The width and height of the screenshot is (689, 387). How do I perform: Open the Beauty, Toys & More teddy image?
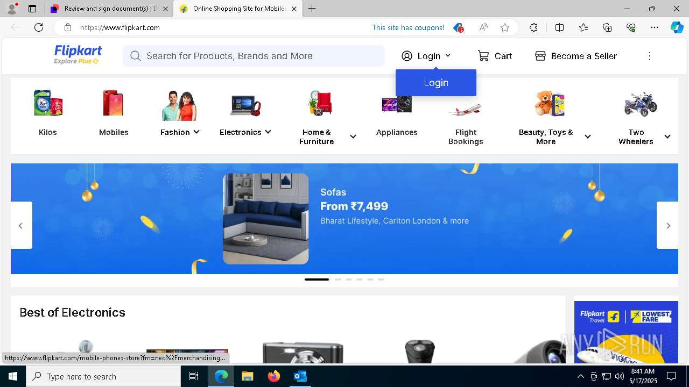[550, 103]
